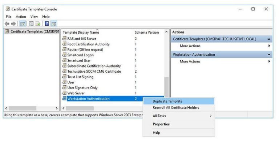Choose Duplicate Template from context menu

coord(179,101)
